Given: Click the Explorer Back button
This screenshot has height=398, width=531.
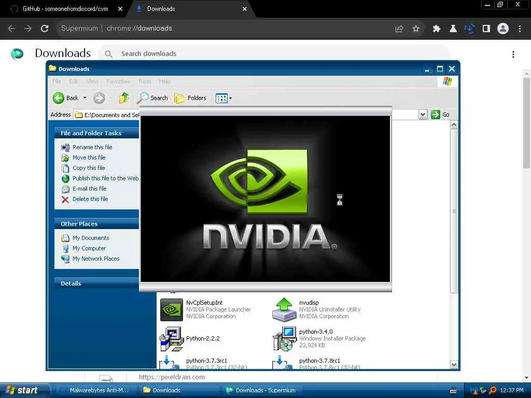Looking at the screenshot, I should click(66, 98).
